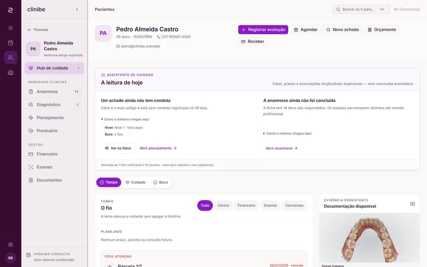Screen dimensions: 427x267
Task: Collapse the clinibe sidebar with chevron
Action: [x=77, y=9]
